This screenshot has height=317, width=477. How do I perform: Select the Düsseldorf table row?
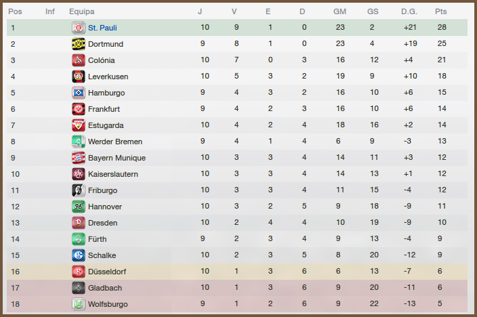[237, 272]
